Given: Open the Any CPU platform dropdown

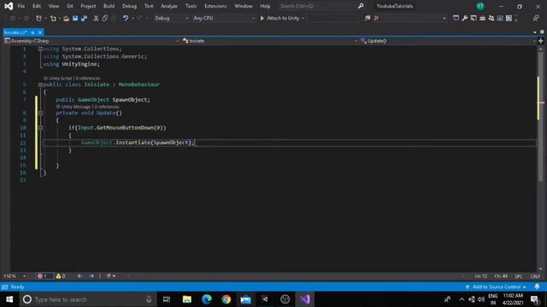Looking at the screenshot, I should point(224,18).
